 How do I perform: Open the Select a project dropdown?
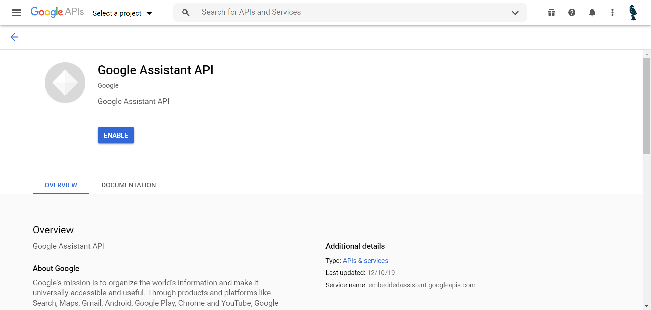pyautogui.click(x=122, y=13)
